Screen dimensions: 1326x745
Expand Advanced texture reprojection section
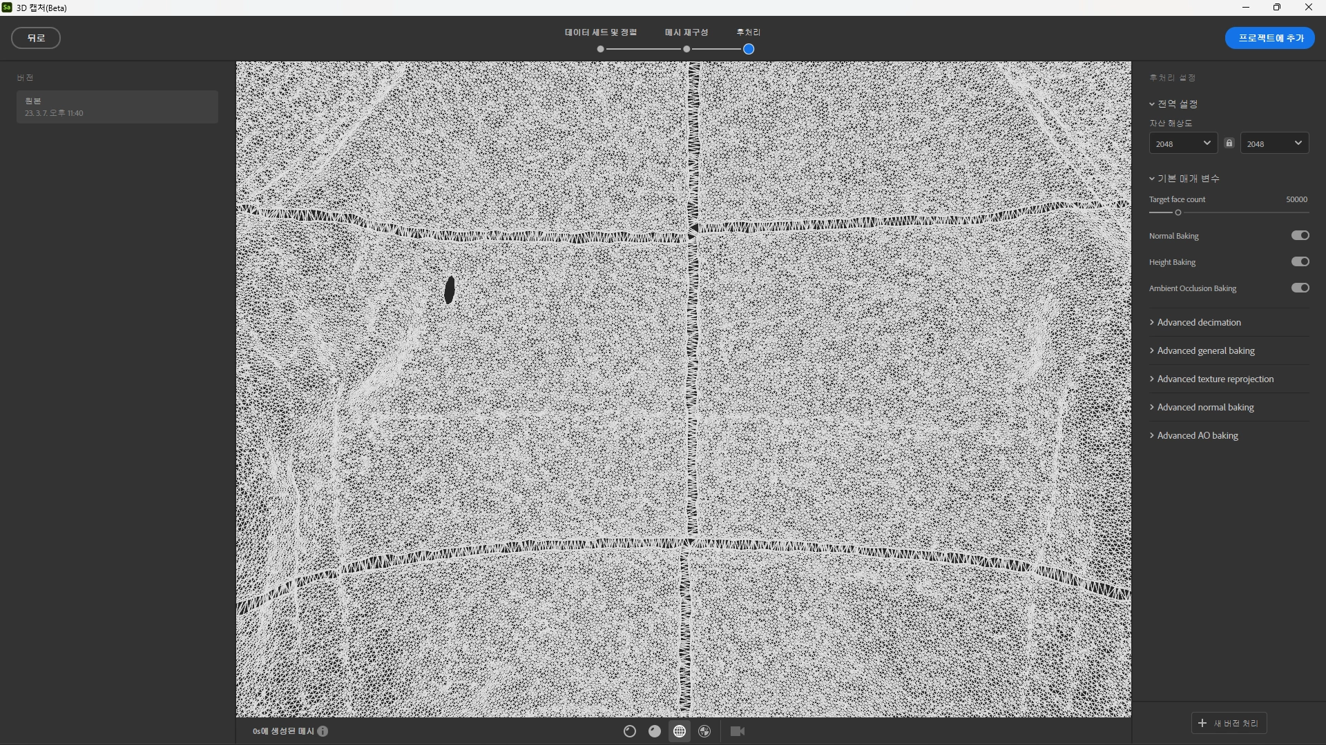click(x=1215, y=379)
